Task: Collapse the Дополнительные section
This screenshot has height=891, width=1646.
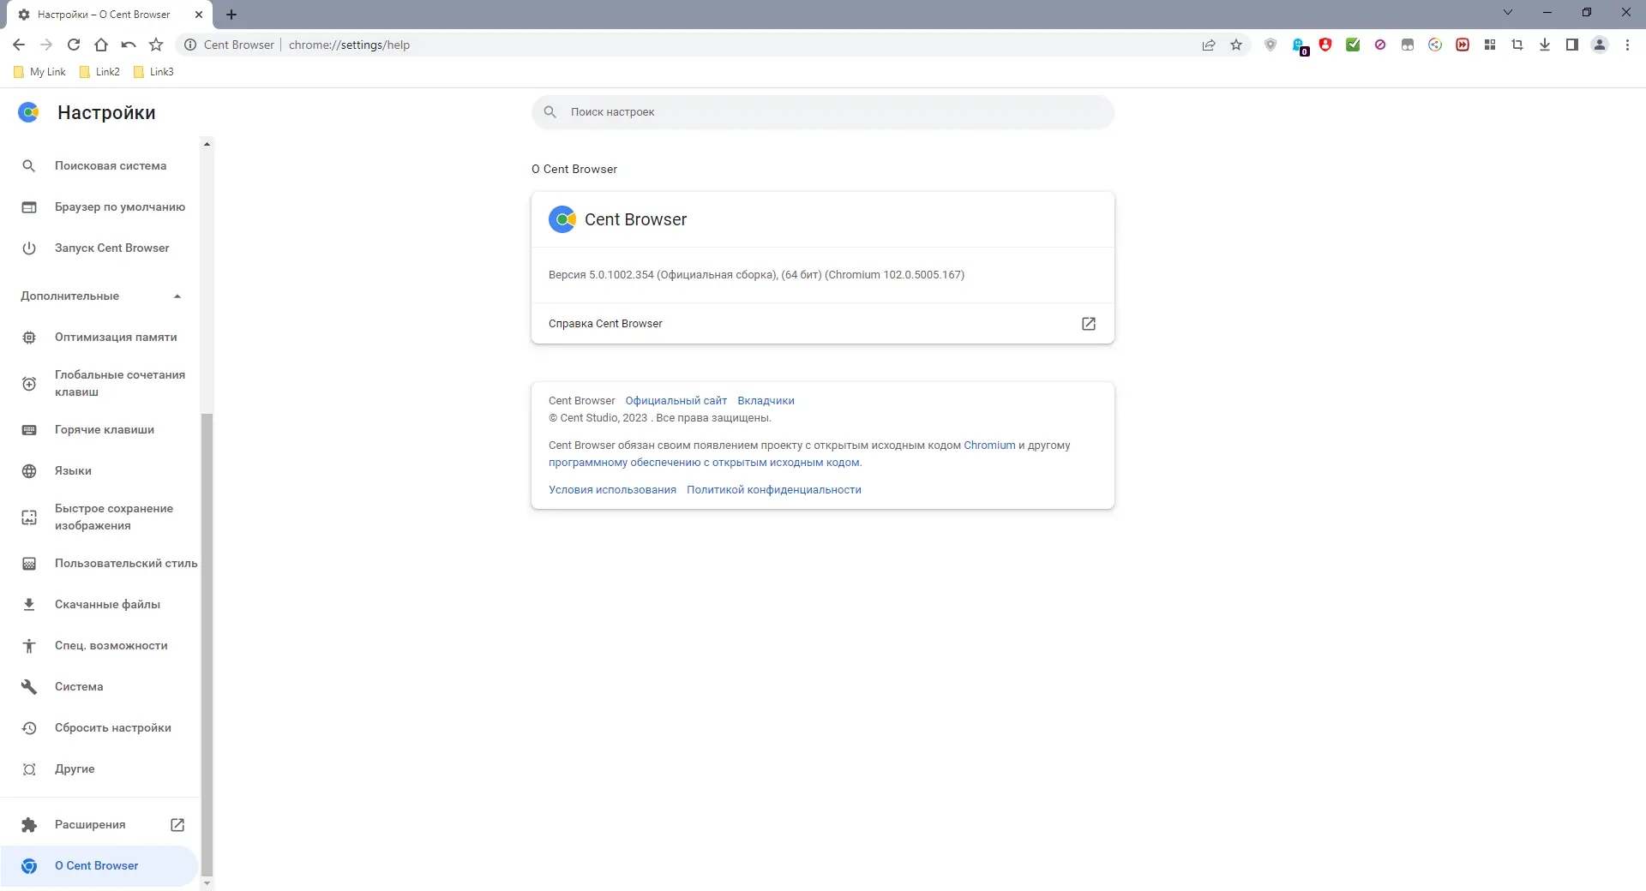Action: [101, 296]
